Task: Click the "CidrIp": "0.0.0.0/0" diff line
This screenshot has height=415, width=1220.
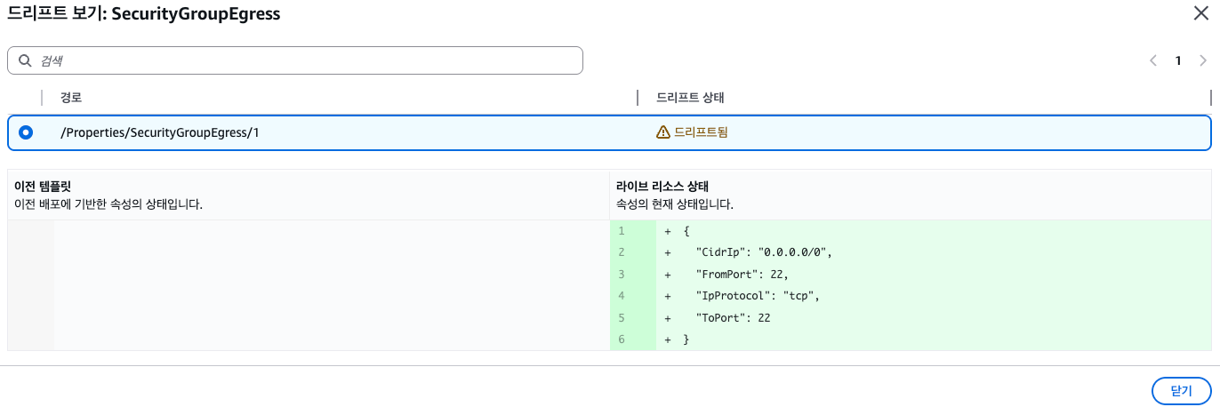Action: point(764,252)
